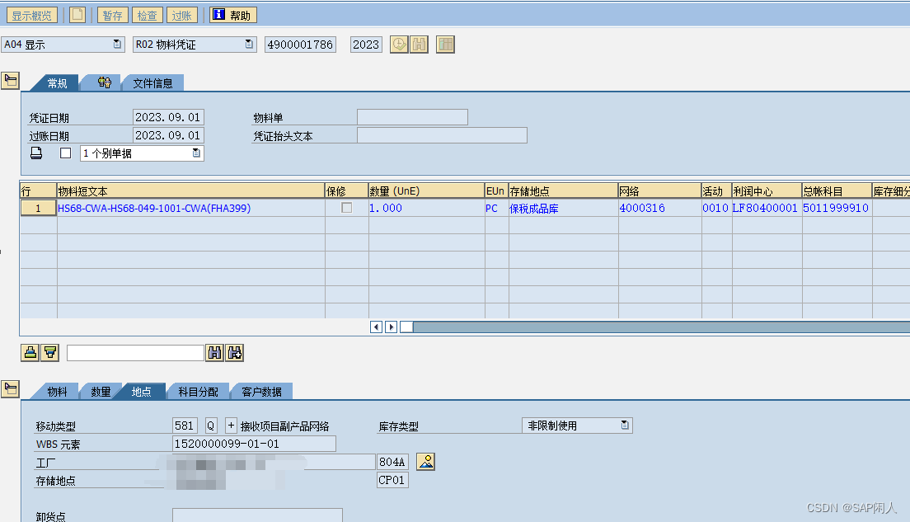910x522 pixels.
Task: Click the find binoculars icon below table
Action: coord(215,352)
